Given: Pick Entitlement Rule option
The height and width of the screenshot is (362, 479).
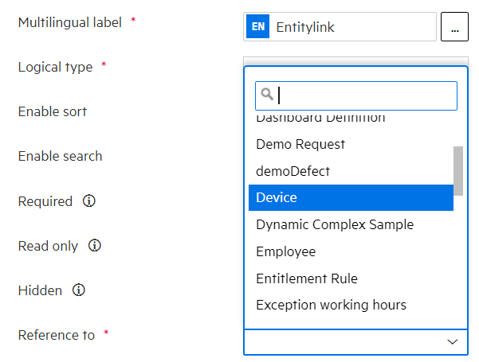Looking at the screenshot, I should click(x=351, y=278).
